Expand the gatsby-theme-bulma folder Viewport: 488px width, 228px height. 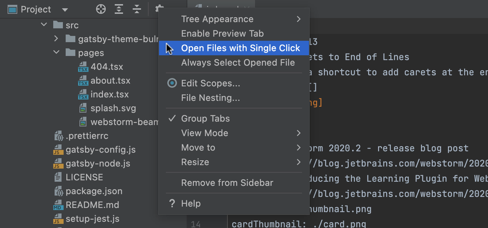(x=56, y=39)
